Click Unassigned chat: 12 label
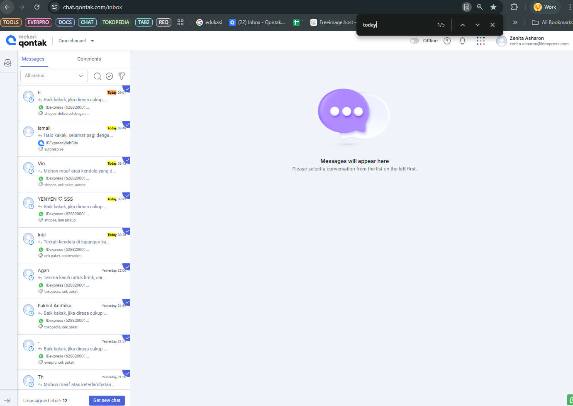The image size is (573, 406). [45, 401]
